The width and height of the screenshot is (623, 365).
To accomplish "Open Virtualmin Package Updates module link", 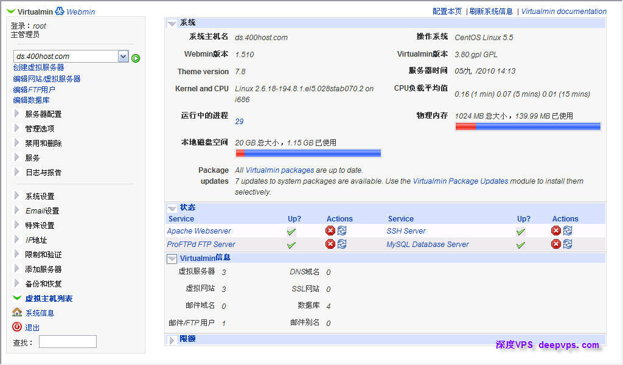I will (461, 181).
